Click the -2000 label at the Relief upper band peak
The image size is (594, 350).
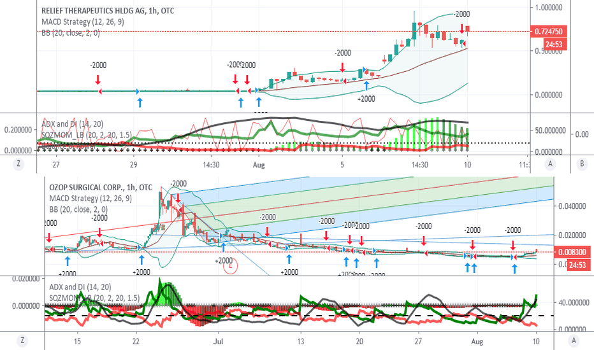pos(461,14)
